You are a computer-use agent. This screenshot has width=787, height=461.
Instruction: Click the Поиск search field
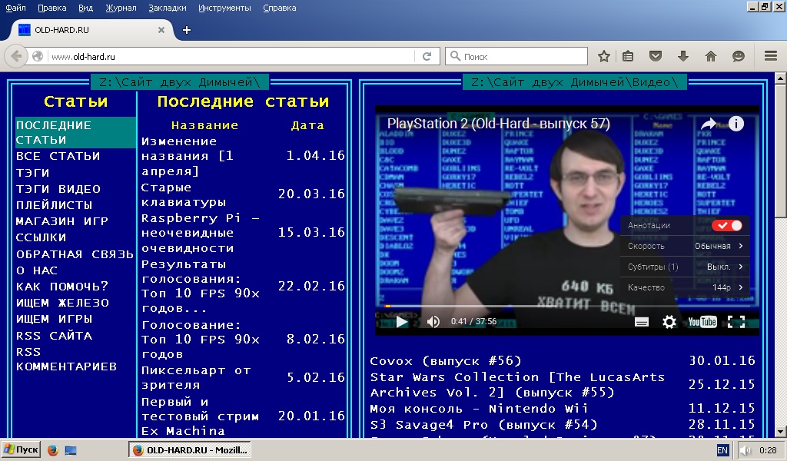coord(516,56)
